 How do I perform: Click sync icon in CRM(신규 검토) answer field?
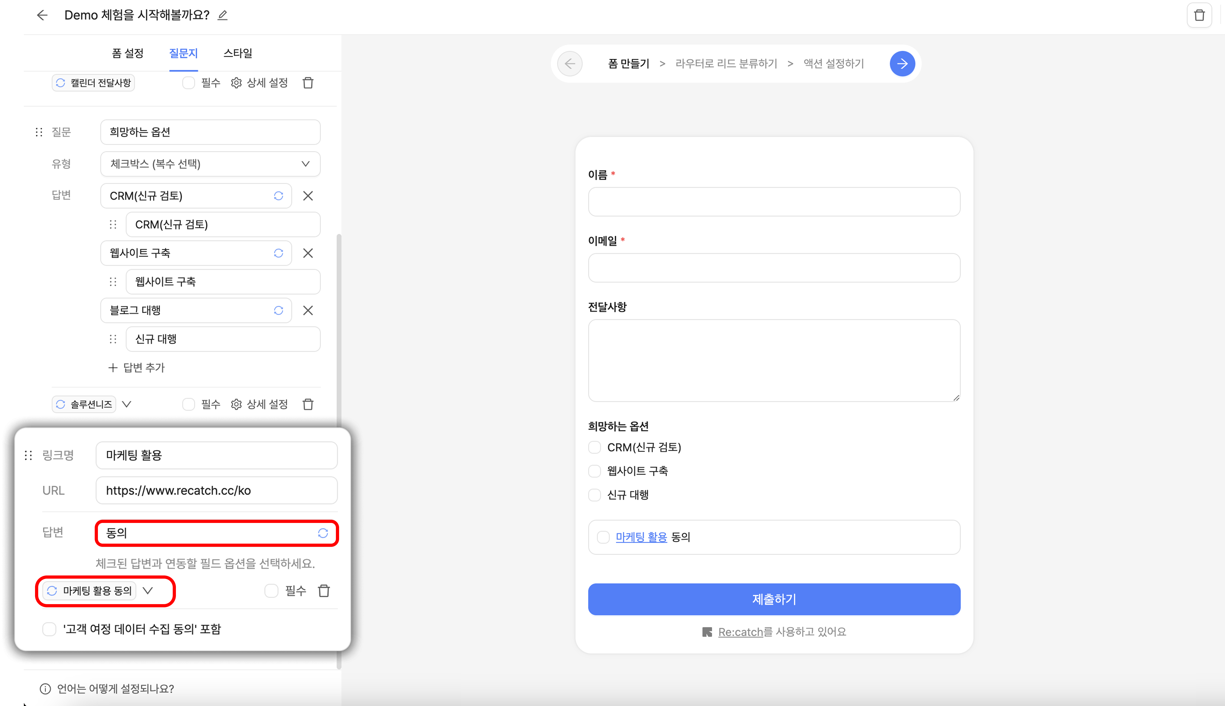[278, 196]
